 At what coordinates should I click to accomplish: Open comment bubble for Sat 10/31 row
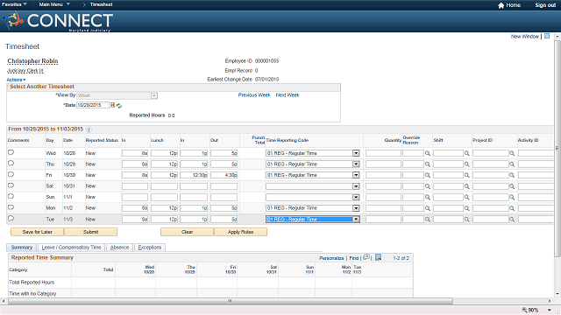(x=11, y=185)
